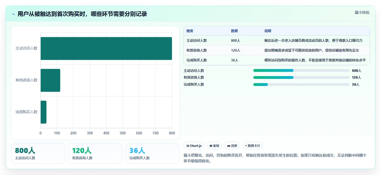Image resolution: width=381 pixels, height=175 pixels.
Task: Click 主动访问人数 in the table's first row
Action: coord(197,41)
